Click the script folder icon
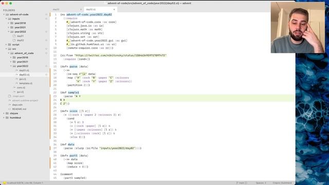The image size is (329, 185). pos(10,45)
